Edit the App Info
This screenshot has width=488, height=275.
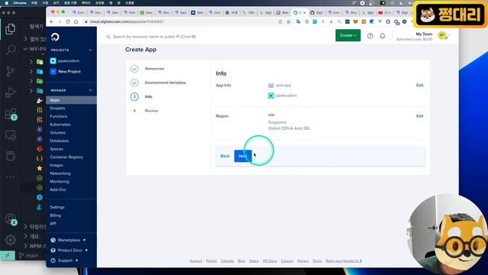pyautogui.click(x=420, y=85)
